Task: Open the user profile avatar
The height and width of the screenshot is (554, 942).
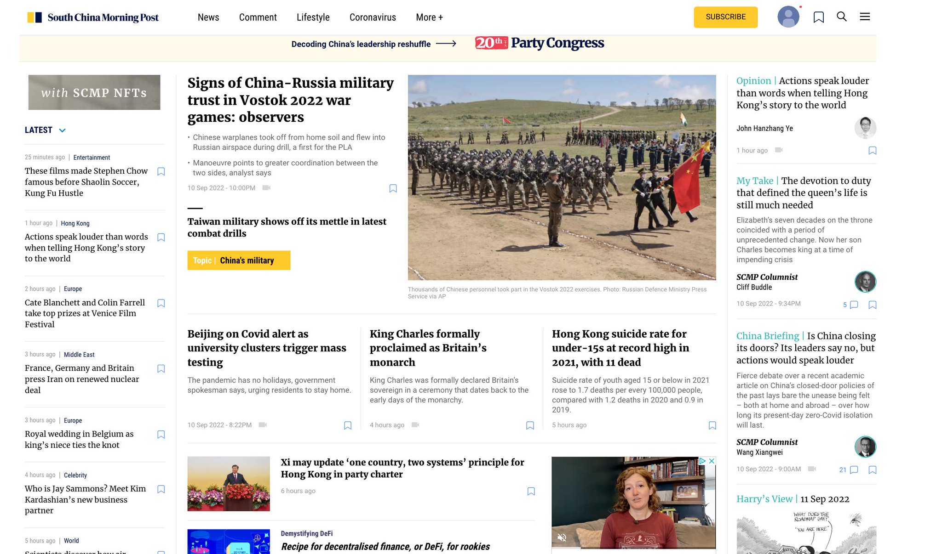Action: (x=788, y=17)
